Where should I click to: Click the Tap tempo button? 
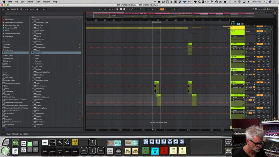(x=8, y=9)
